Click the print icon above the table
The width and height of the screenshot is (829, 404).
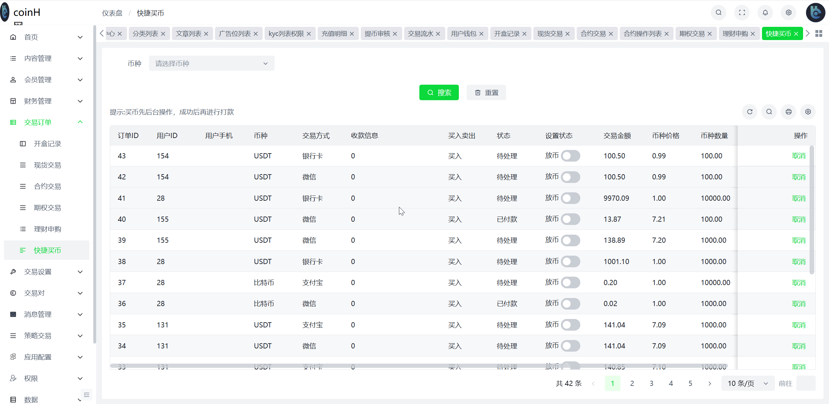(x=789, y=112)
